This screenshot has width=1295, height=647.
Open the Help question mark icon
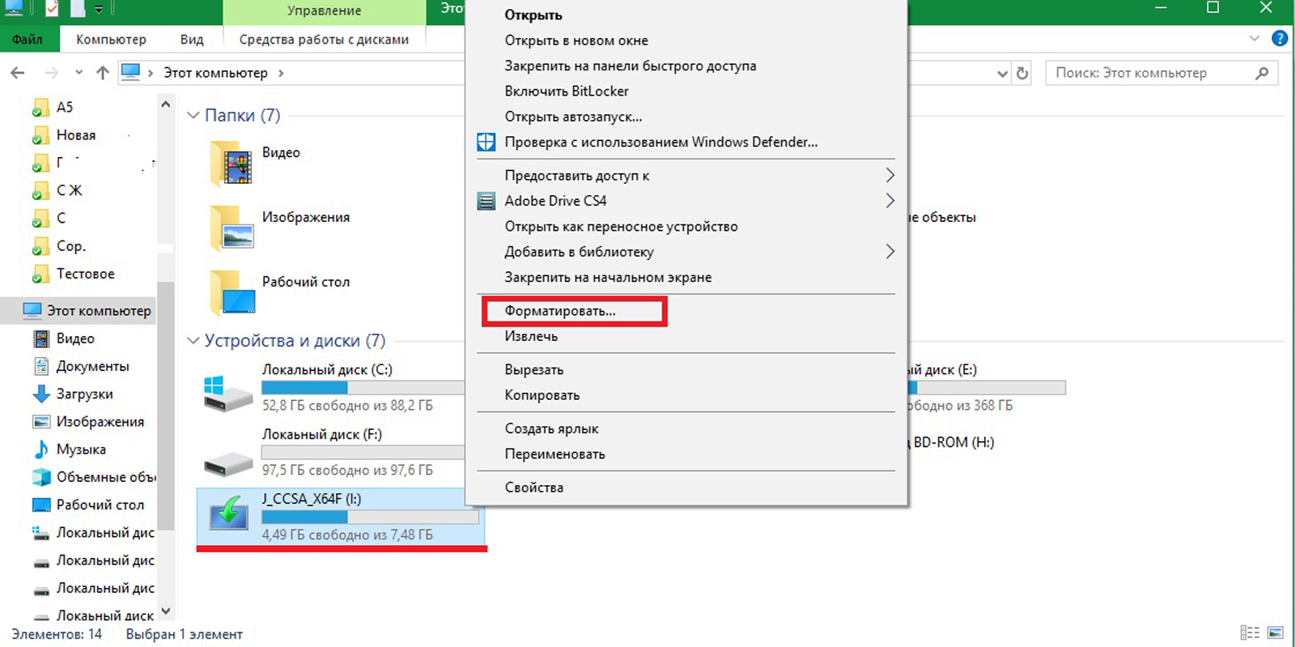click(1280, 38)
